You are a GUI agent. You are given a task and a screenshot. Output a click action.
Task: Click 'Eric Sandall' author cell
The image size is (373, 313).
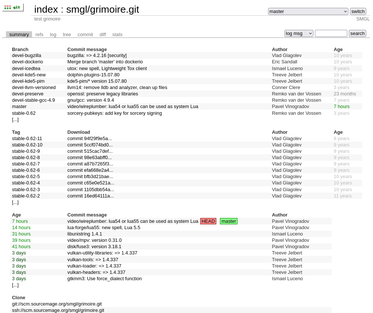point(284,62)
